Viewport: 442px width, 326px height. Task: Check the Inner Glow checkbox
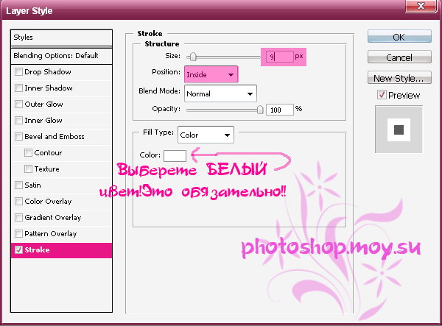click(18, 121)
